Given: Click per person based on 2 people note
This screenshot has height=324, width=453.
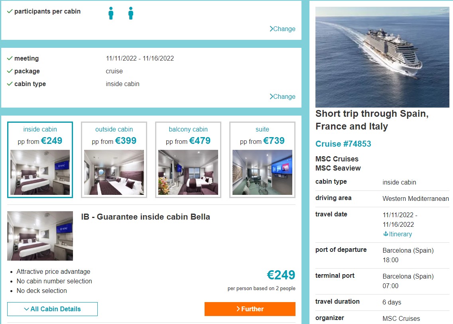Looking at the screenshot, I should [262, 289].
